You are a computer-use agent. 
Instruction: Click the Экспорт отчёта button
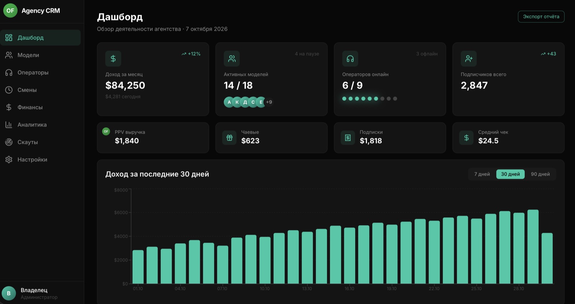541,16
